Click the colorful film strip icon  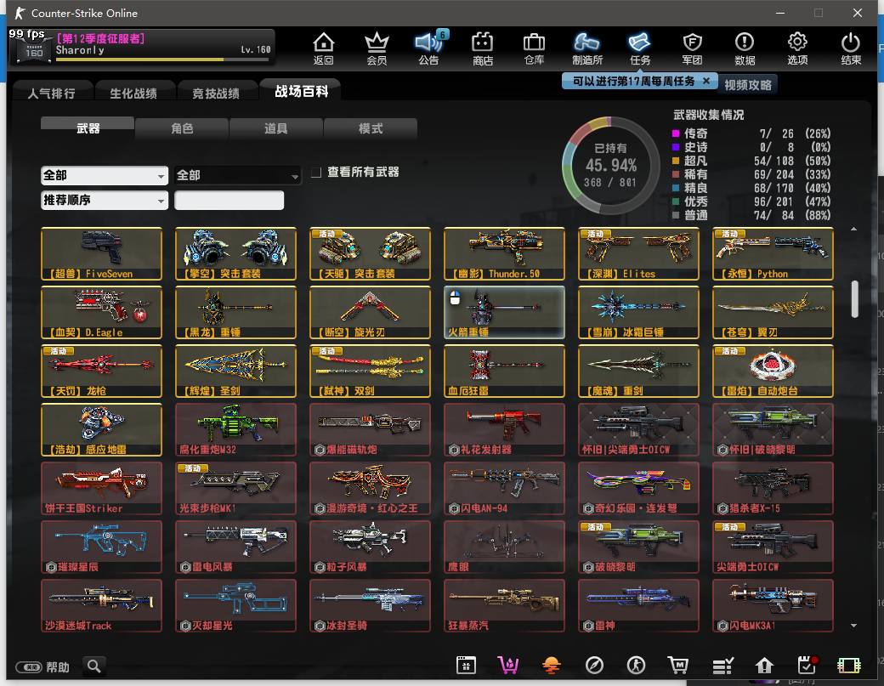point(849,666)
